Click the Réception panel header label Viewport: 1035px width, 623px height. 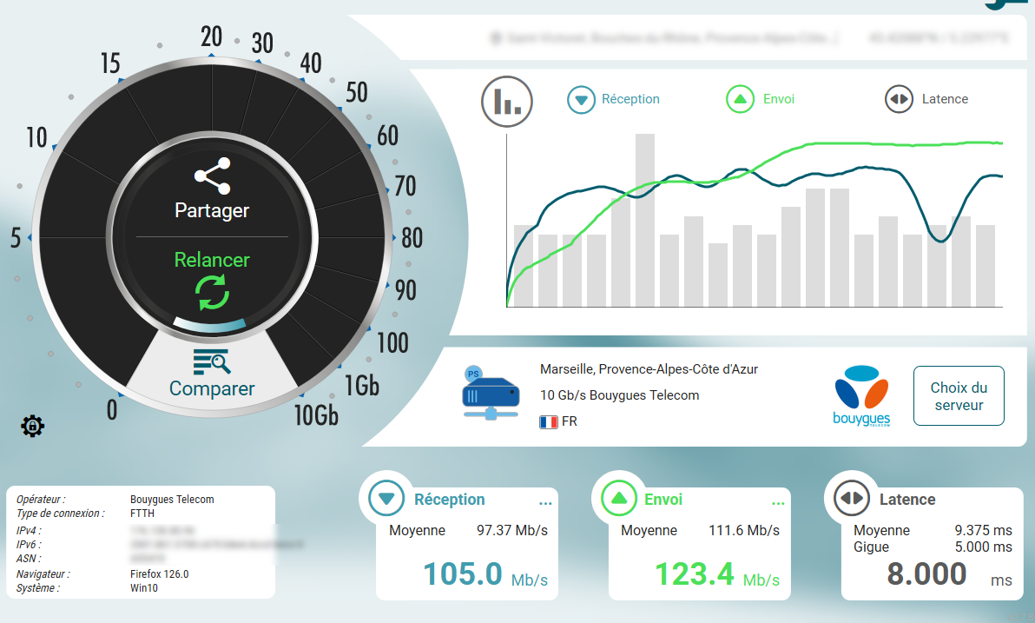449,500
